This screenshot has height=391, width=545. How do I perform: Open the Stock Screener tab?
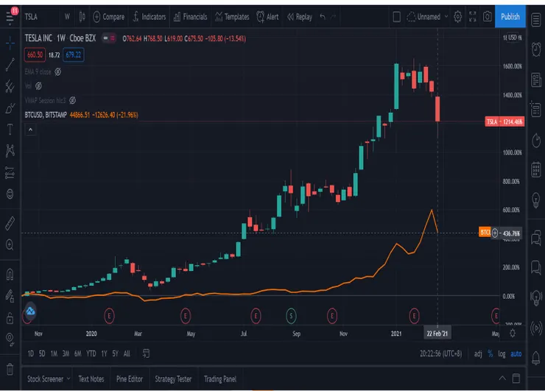[x=48, y=378]
